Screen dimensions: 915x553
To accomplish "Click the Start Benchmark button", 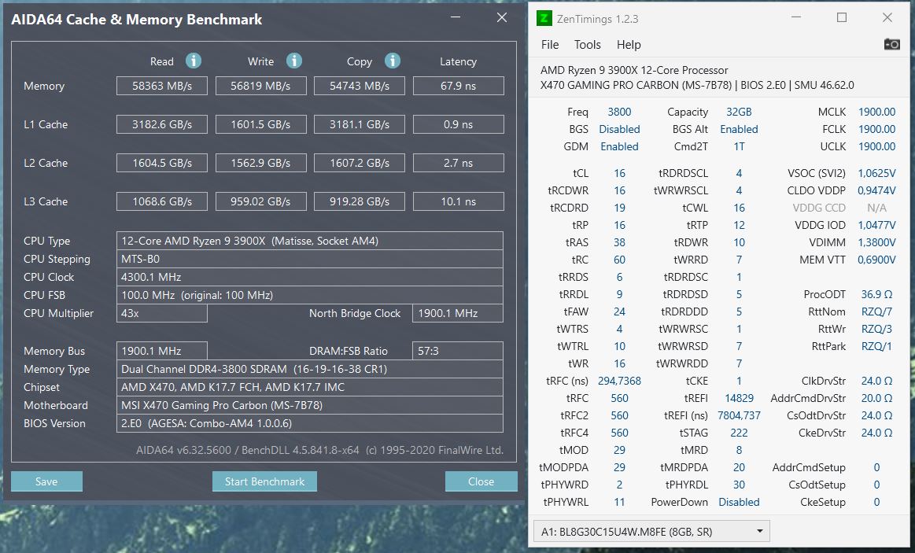I will [x=264, y=481].
